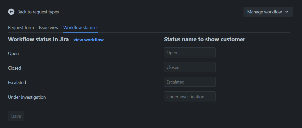Select the Under investigation name field

coord(189,97)
